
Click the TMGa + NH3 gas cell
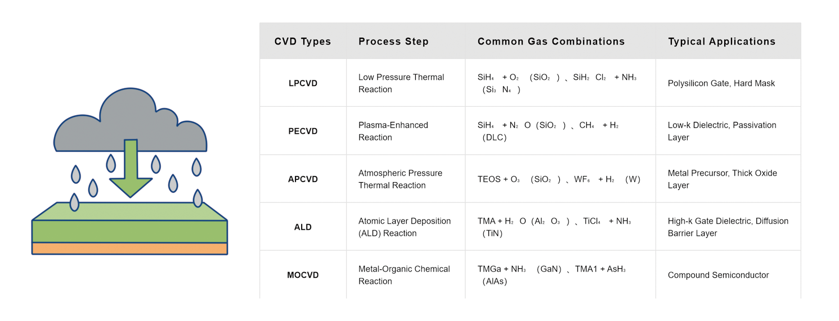pos(551,275)
